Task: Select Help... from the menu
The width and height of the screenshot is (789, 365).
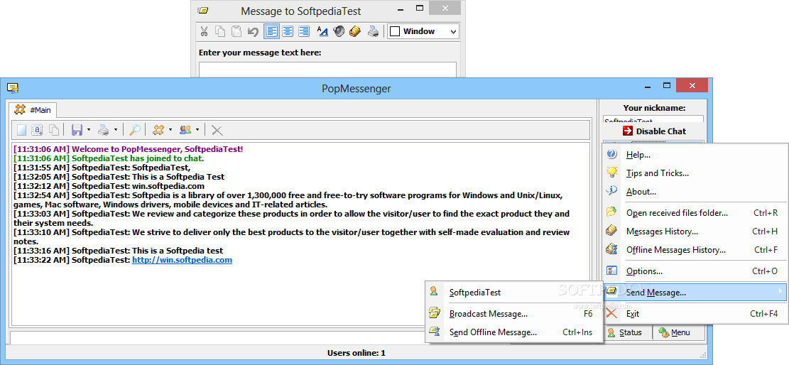Action: click(x=695, y=155)
